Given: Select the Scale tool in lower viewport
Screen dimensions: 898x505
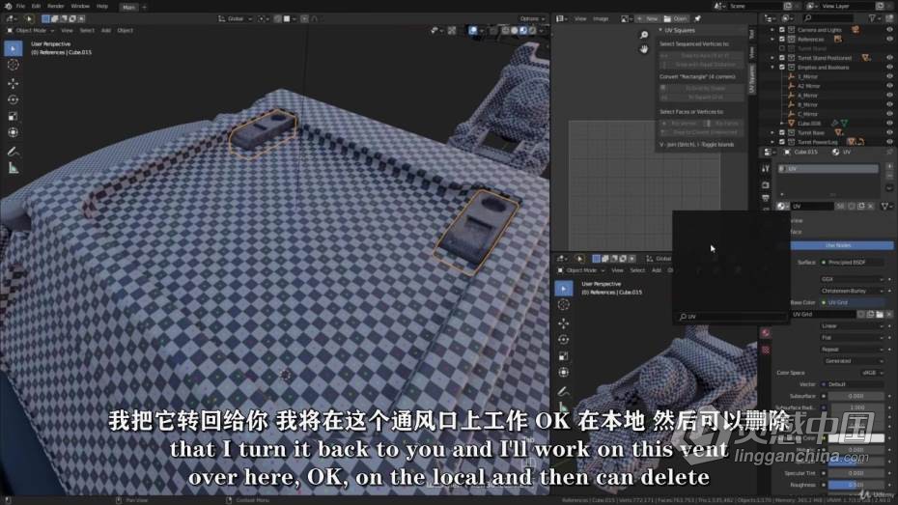Looking at the screenshot, I should [x=564, y=356].
